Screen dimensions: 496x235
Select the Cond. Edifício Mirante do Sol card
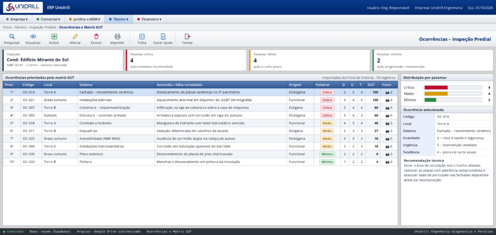pos(63,60)
